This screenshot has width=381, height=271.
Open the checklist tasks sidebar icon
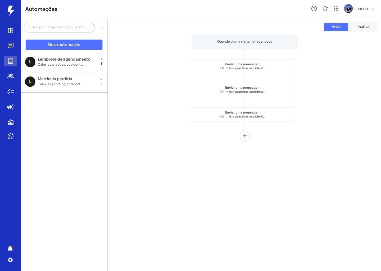pyautogui.click(x=11, y=92)
